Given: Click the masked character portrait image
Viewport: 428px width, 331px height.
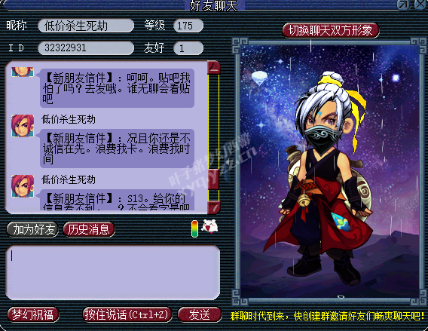Looking at the screenshot, I should point(330,171).
